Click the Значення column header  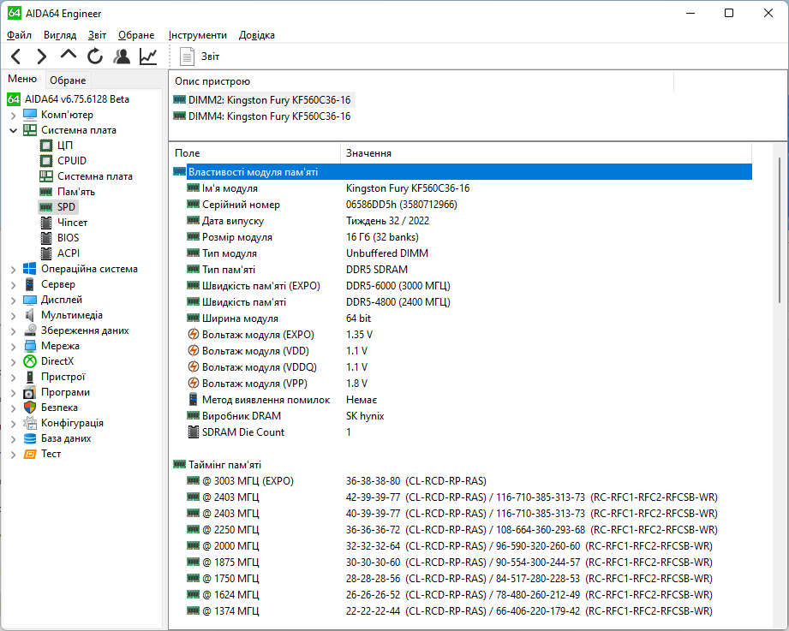[546, 153]
